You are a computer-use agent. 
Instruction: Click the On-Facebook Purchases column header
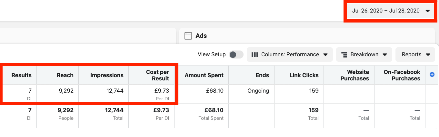point(402,75)
